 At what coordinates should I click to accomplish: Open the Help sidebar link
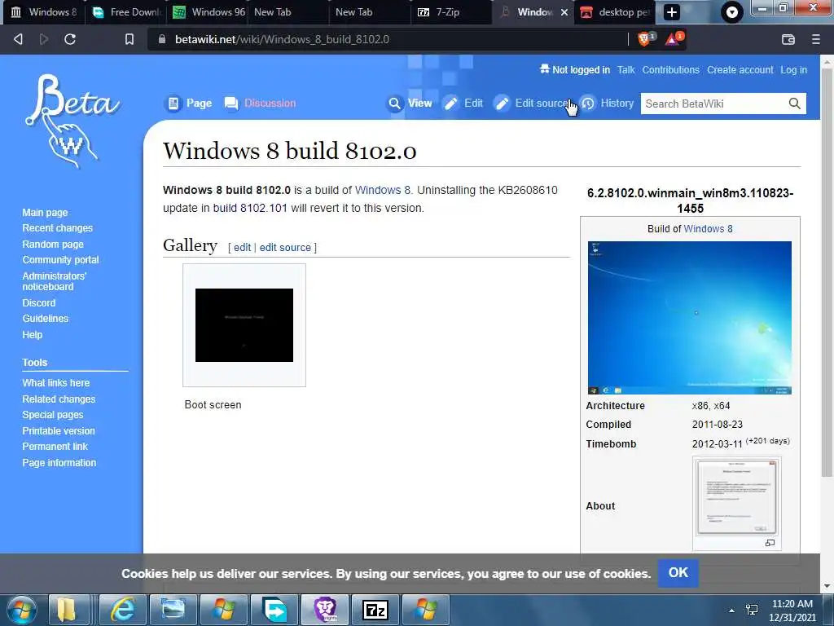[33, 335]
